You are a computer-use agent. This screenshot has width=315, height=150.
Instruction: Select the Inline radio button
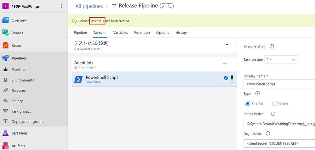click(x=275, y=103)
